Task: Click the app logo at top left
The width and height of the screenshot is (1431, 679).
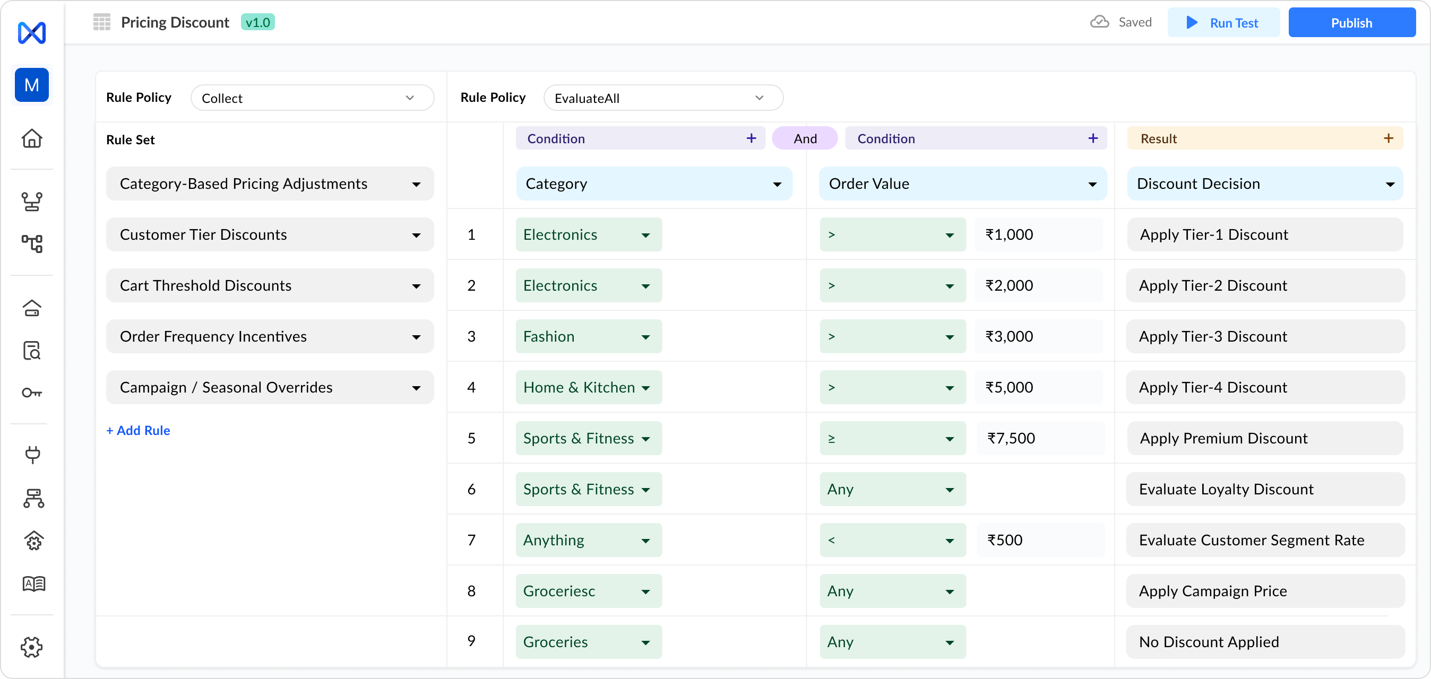Action: coord(32,33)
